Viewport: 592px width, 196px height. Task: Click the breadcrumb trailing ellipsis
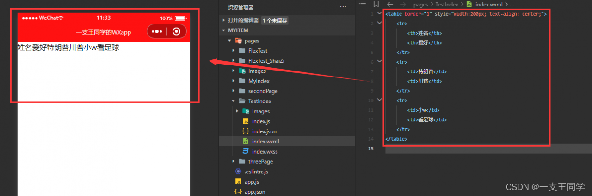click(512, 5)
